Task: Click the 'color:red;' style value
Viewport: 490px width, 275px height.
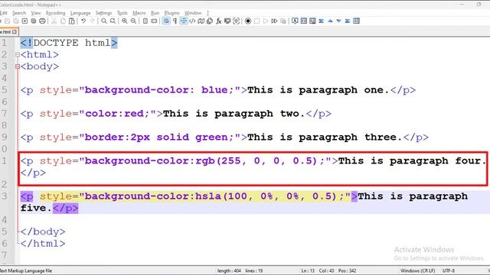Action: coord(117,114)
